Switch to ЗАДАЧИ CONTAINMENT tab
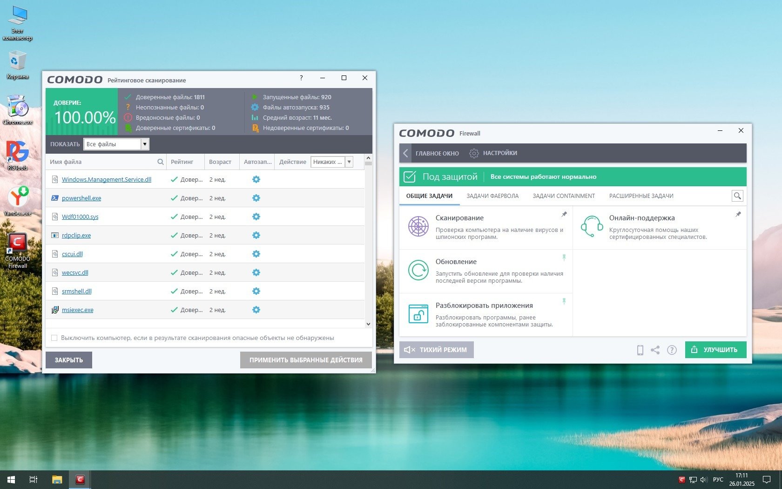The height and width of the screenshot is (489, 782). [x=564, y=196]
